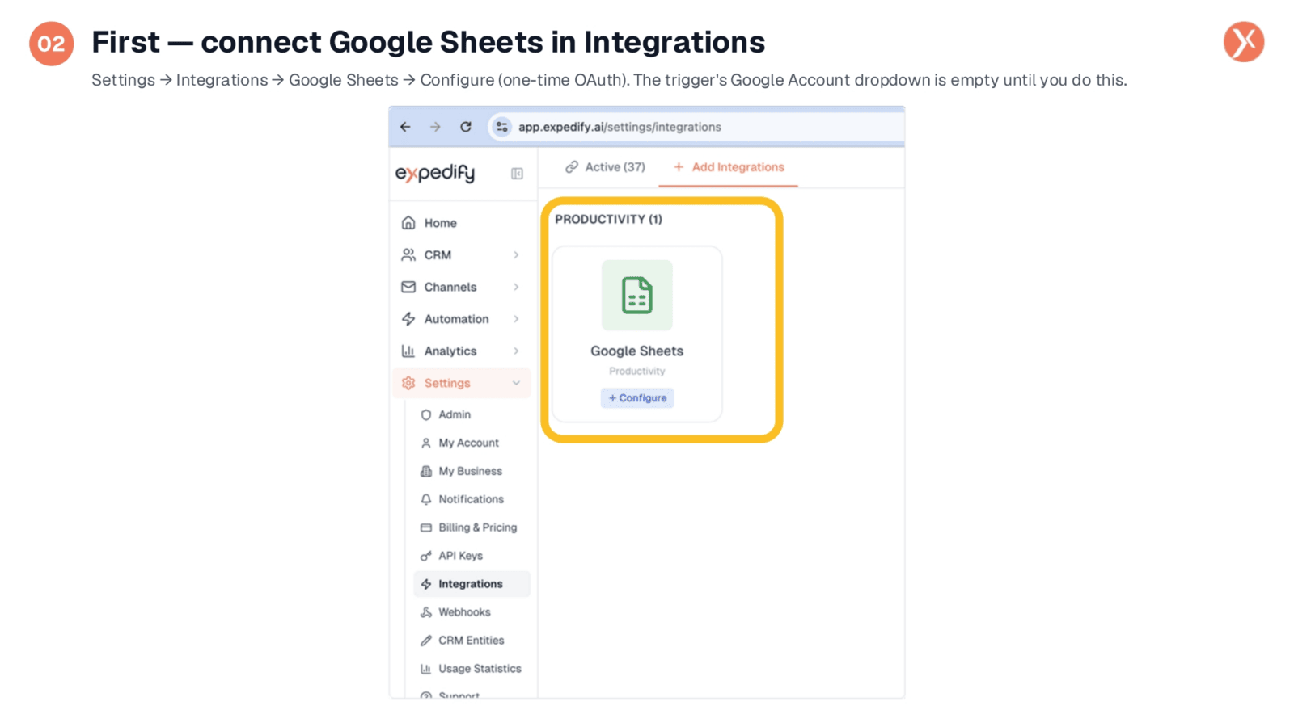
Task: Open API Keys page
Action: point(472,556)
